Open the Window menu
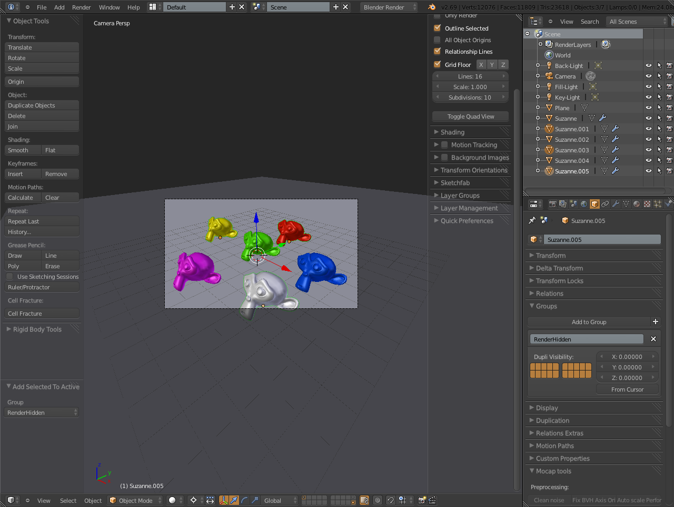This screenshot has width=674, height=507. click(109, 7)
